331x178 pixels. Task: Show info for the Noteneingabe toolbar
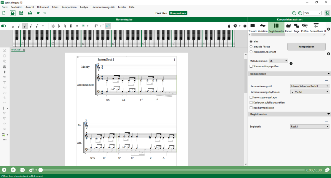[x=245, y=26]
